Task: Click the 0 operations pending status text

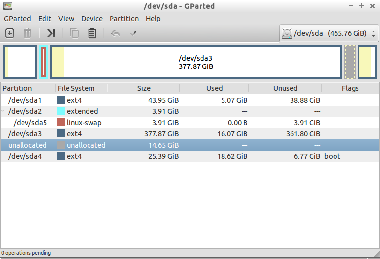Action: 26,253
